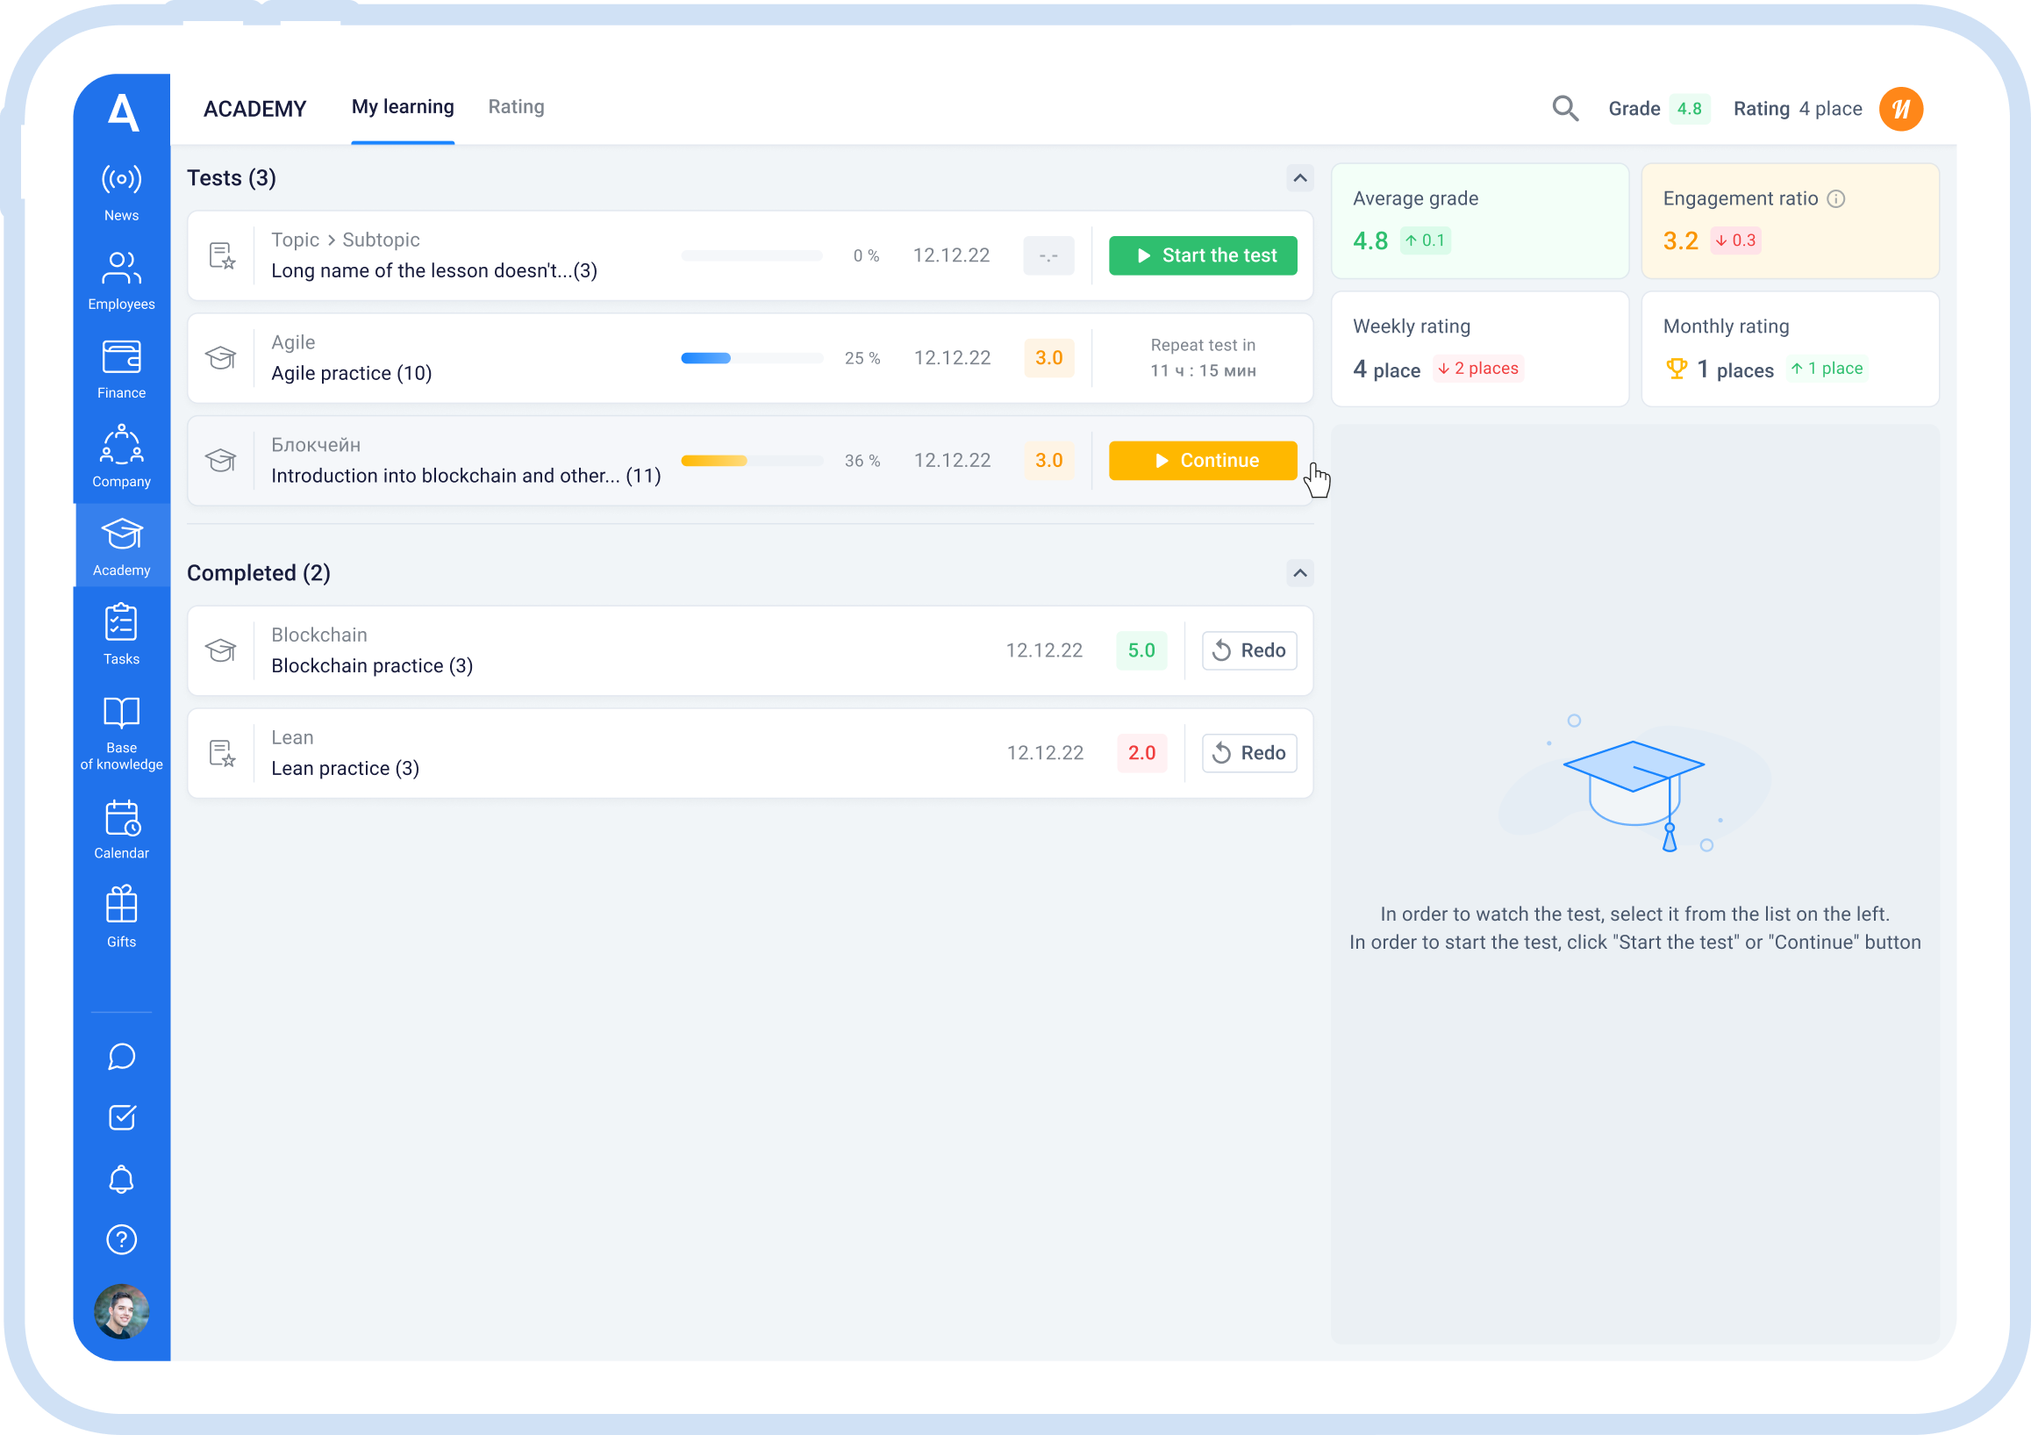Select the My learning tab
Viewport: 2031px width, 1435px height.
(x=403, y=107)
